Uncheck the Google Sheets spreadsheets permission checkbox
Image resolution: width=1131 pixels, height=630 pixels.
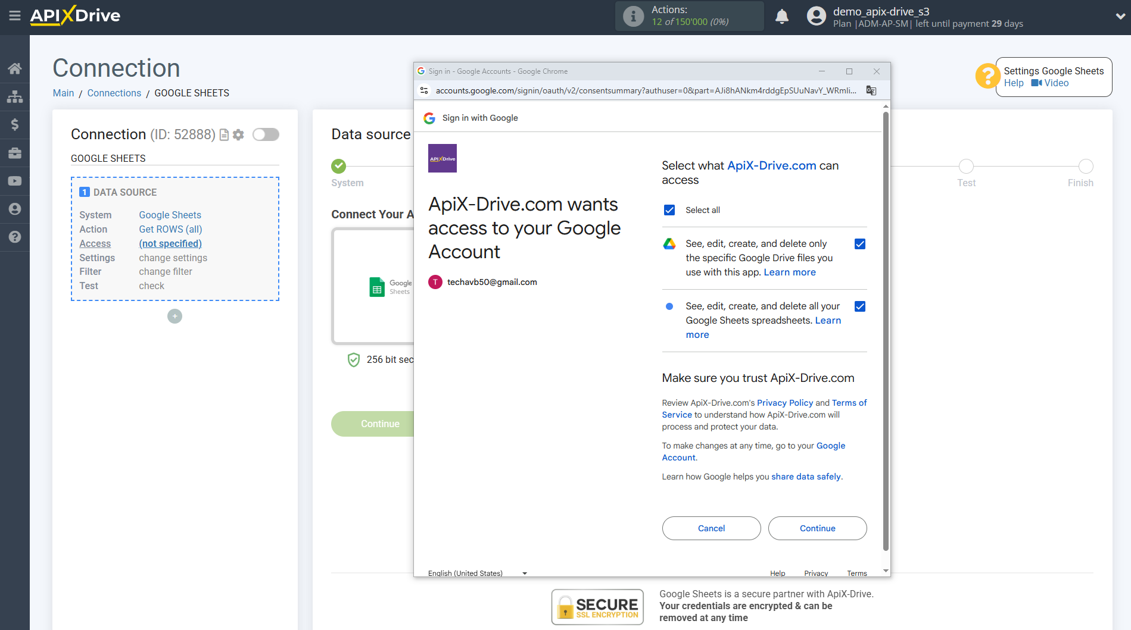[859, 306]
